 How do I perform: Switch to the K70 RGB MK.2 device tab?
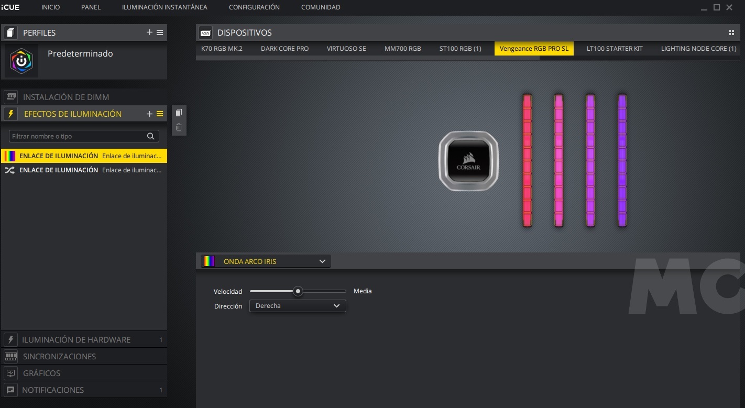222,49
